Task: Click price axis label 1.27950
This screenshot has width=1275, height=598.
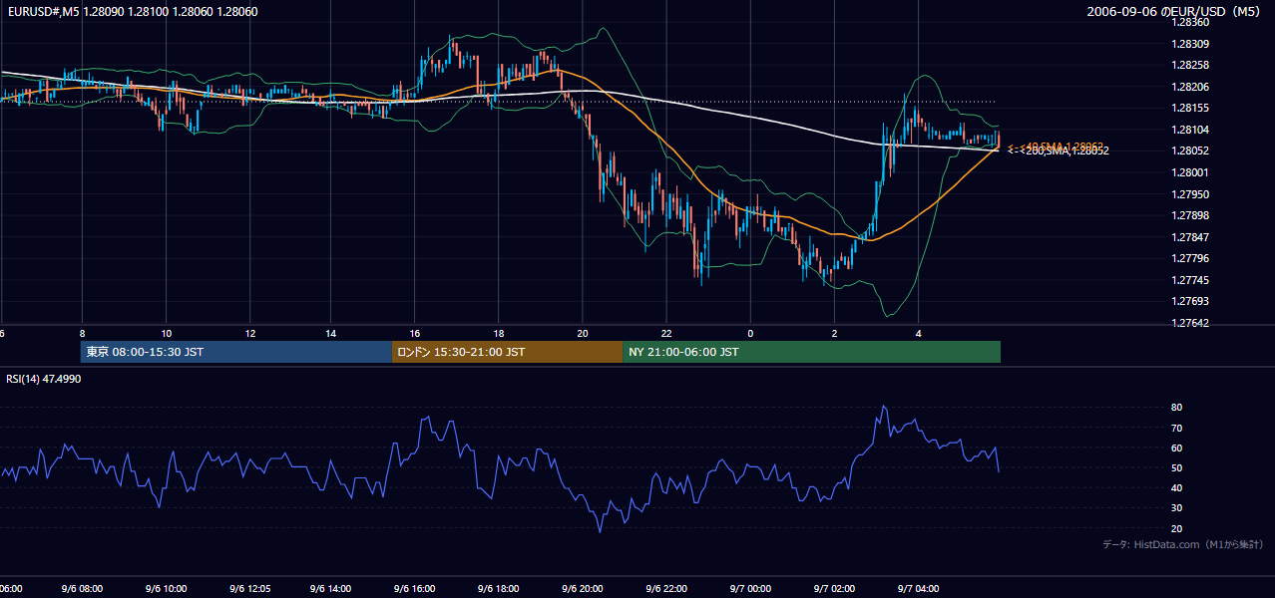Action: pyautogui.click(x=1192, y=194)
